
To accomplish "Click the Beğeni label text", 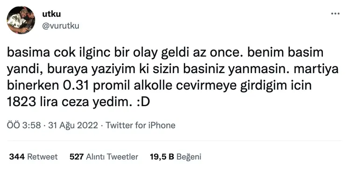I will pos(189,157).
